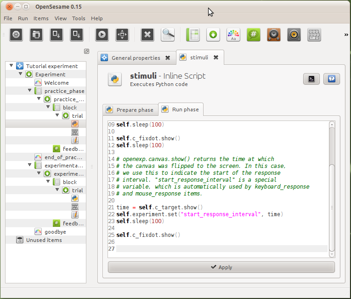Select the experimental trial inline script icon
Screen dimensions: 351x299
click(x=75, y=198)
